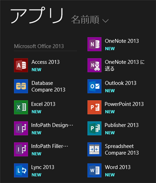Click the OneNote 2013 に送る scissors icon
The width and height of the screenshot is (156, 183).
click(94, 65)
